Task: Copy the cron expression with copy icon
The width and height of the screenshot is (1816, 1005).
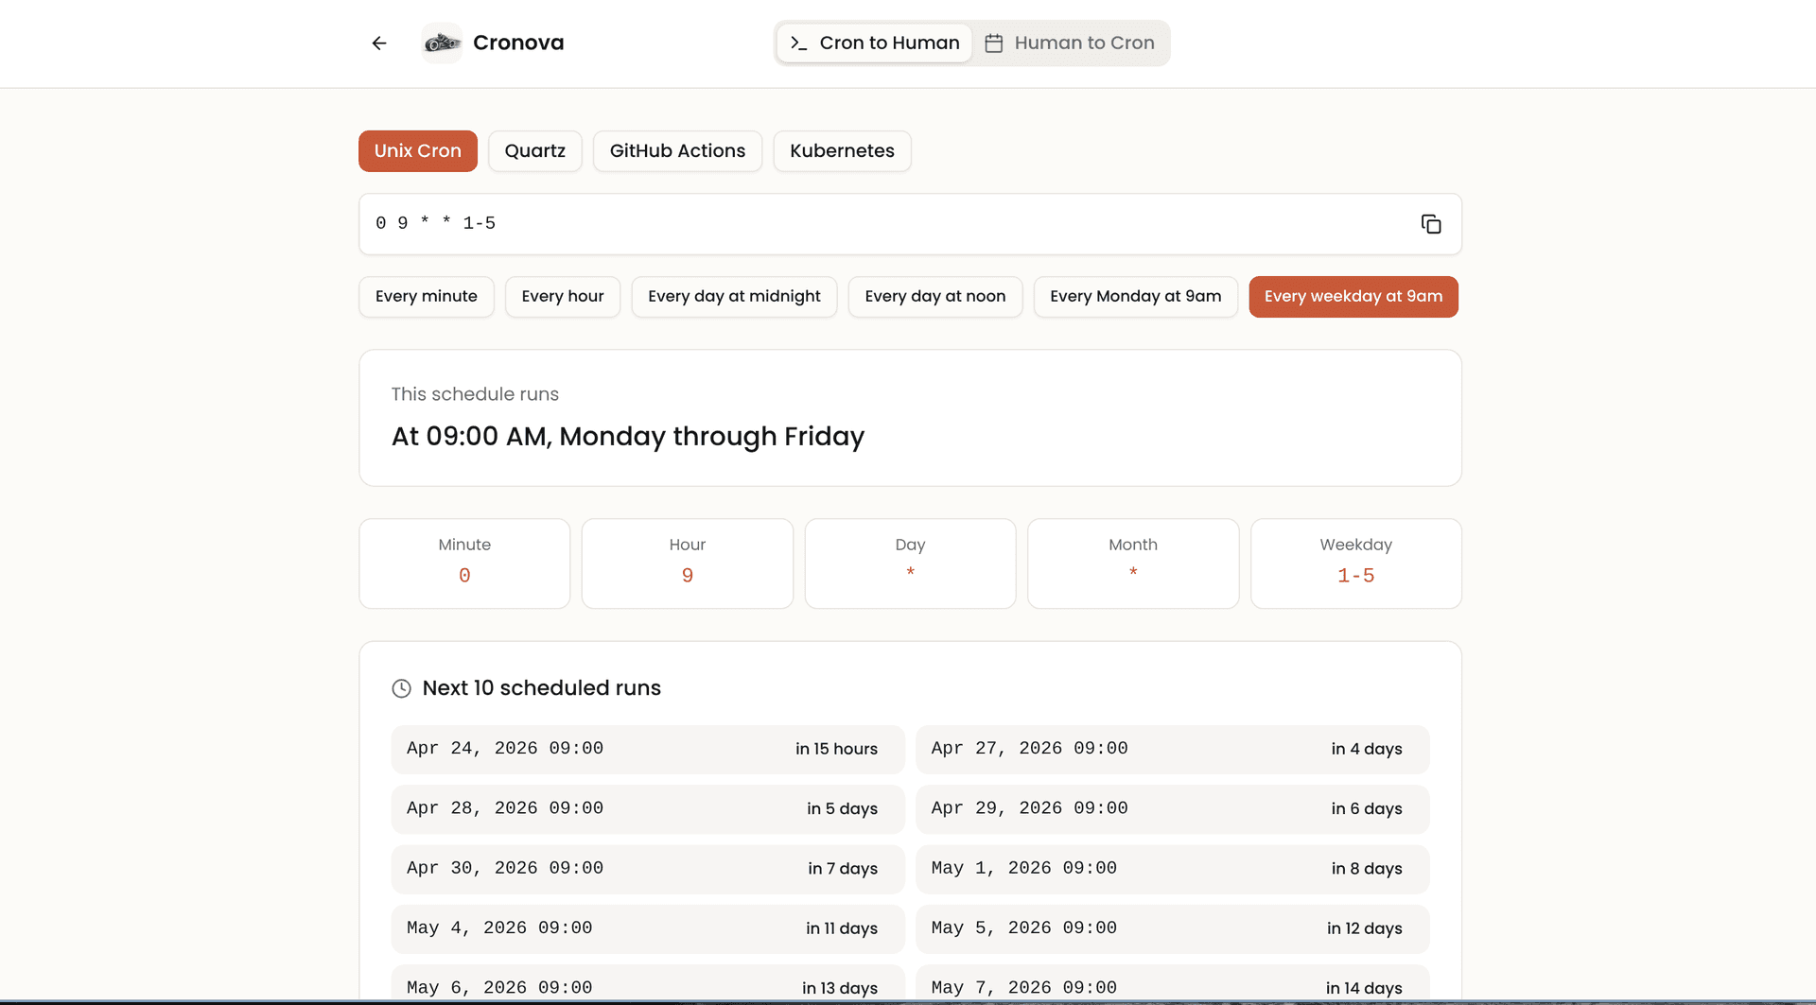Action: click(x=1431, y=224)
